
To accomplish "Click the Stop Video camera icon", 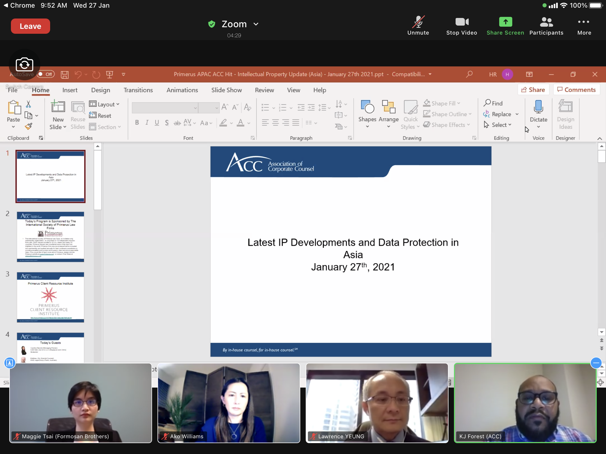I will (x=462, y=22).
